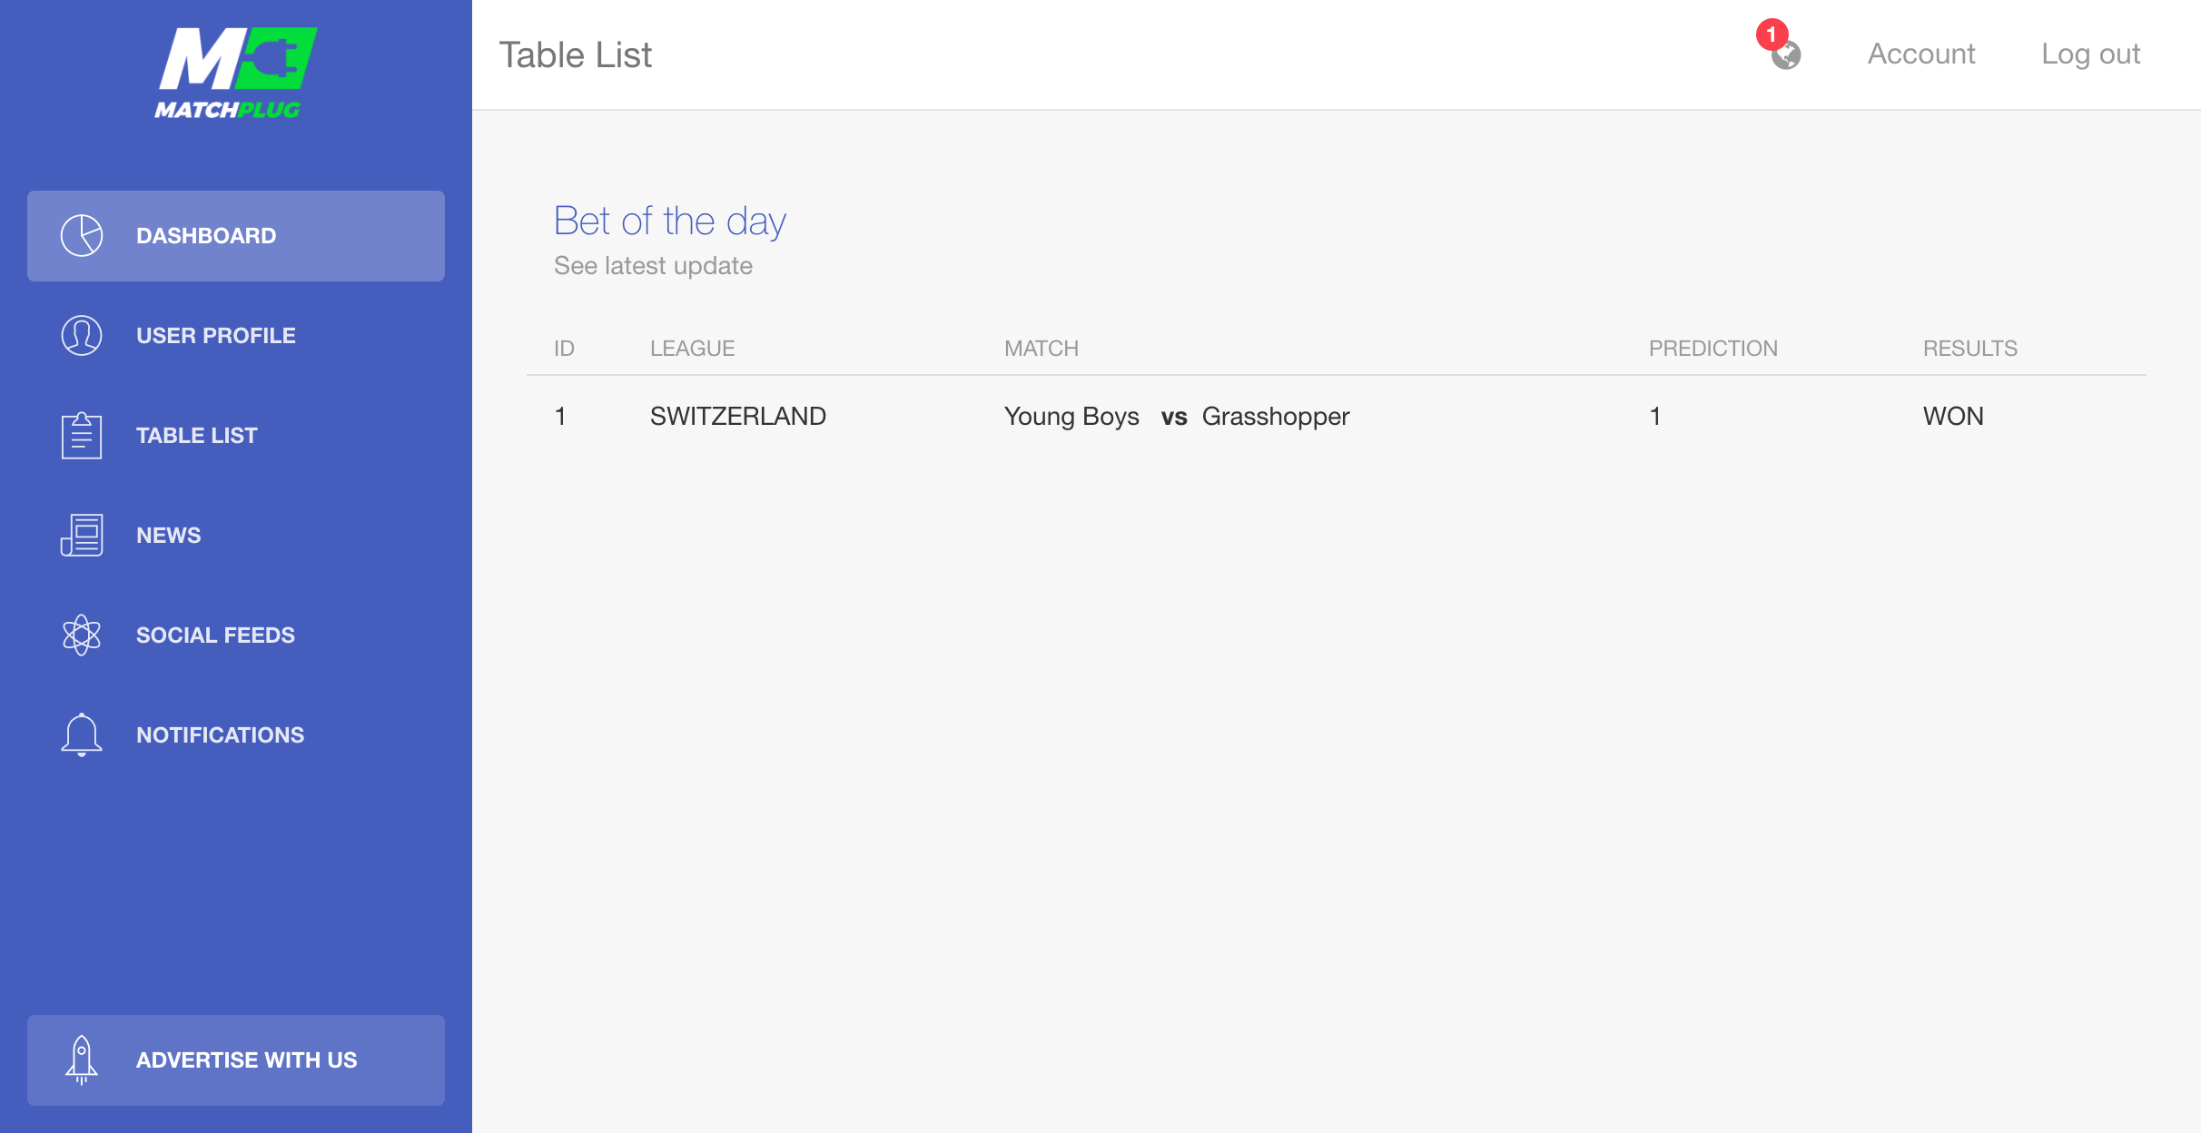Select Table List in the sidebar
Screen dimensions: 2201x1133
pos(236,436)
